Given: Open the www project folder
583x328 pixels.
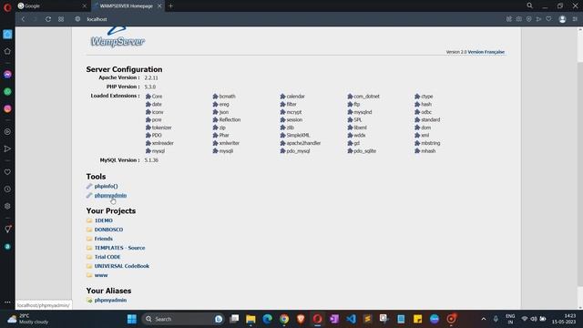Looking at the screenshot, I should point(101,275).
